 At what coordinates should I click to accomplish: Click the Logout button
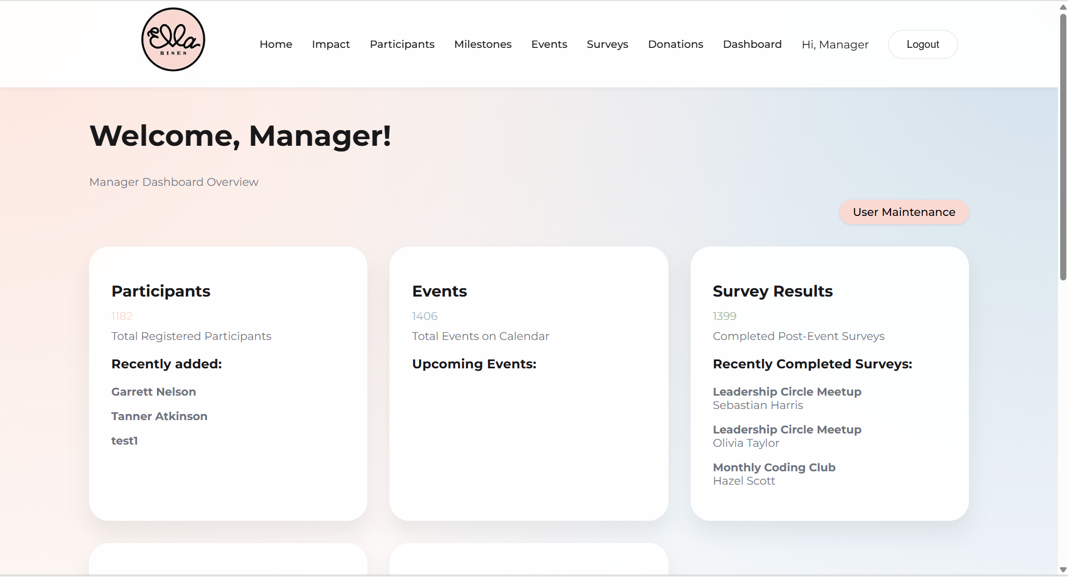click(x=922, y=45)
